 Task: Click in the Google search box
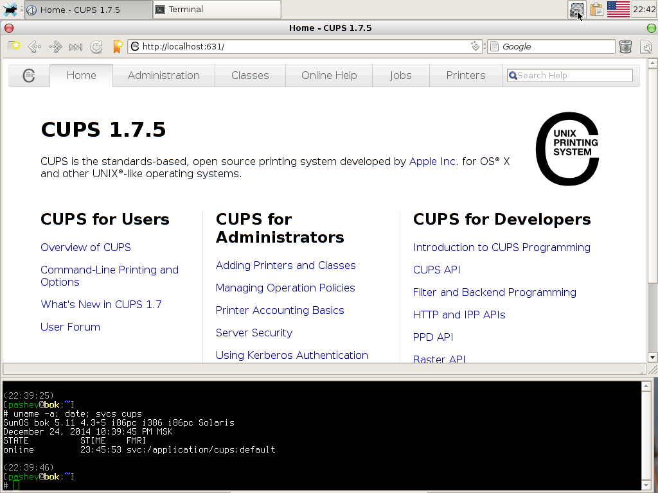point(551,46)
